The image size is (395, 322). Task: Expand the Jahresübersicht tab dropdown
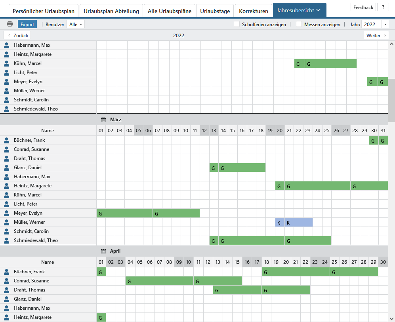tap(318, 11)
